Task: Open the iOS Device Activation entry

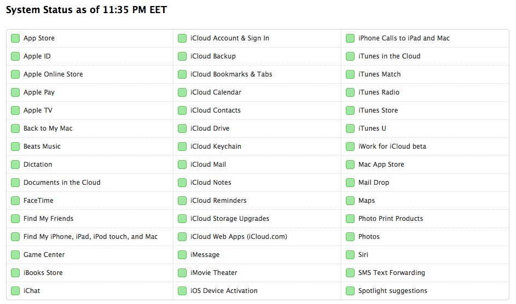Action: click(224, 291)
